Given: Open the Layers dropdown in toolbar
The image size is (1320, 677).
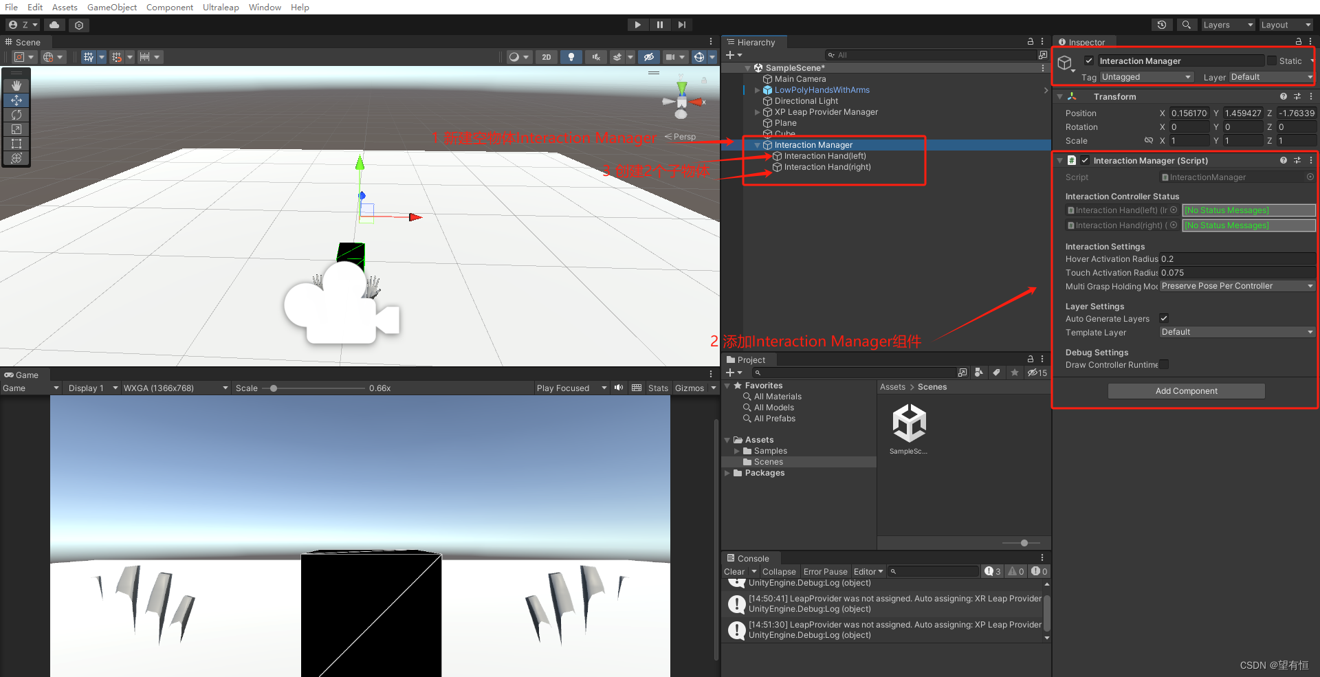Looking at the screenshot, I should click(1228, 25).
